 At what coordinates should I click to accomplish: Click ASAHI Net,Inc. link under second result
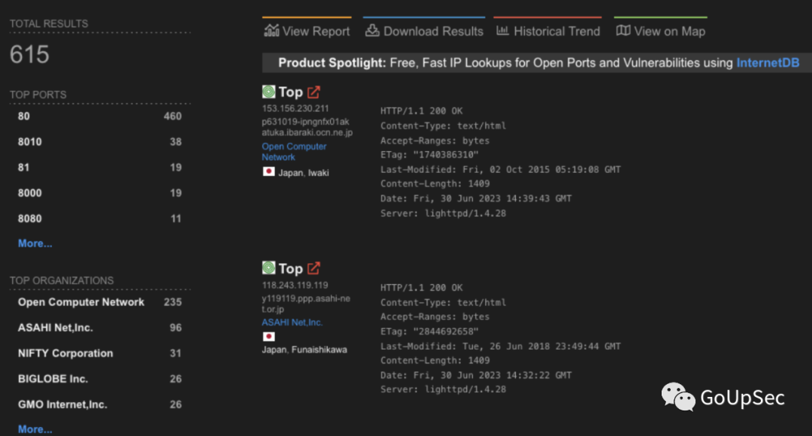click(292, 322)
